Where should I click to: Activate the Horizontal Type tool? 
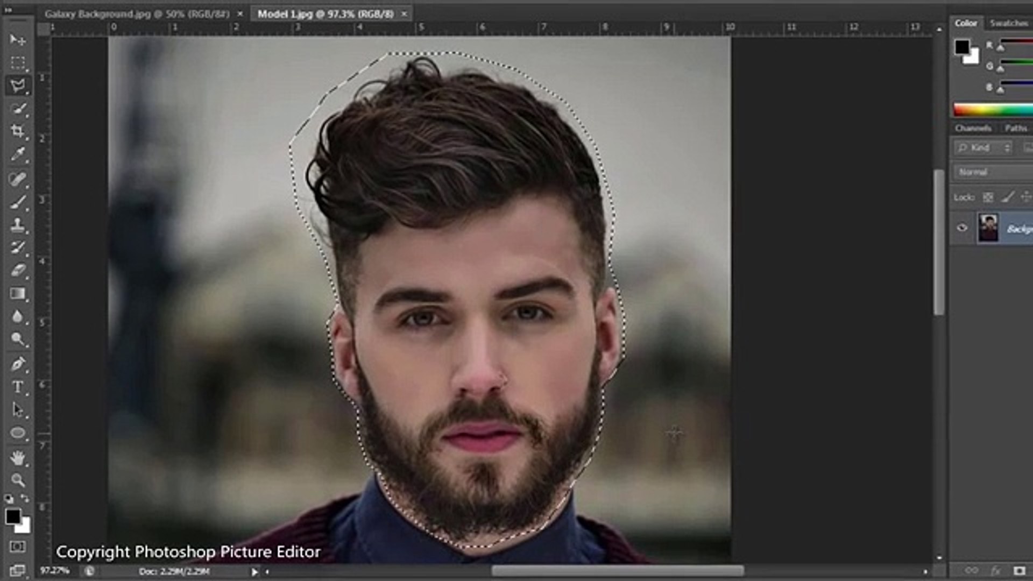point(18,387)
